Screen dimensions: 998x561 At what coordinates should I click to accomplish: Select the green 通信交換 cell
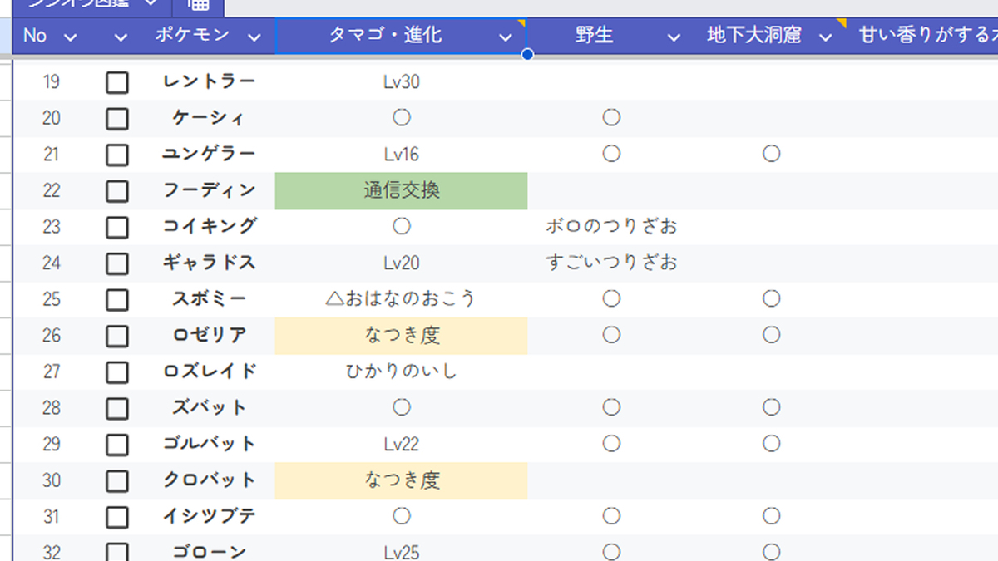pyautogui.click(x=401, y=191)
